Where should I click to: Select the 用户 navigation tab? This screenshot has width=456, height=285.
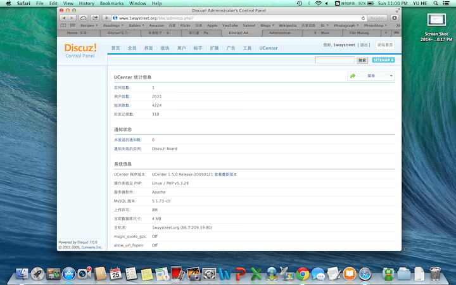182,48
